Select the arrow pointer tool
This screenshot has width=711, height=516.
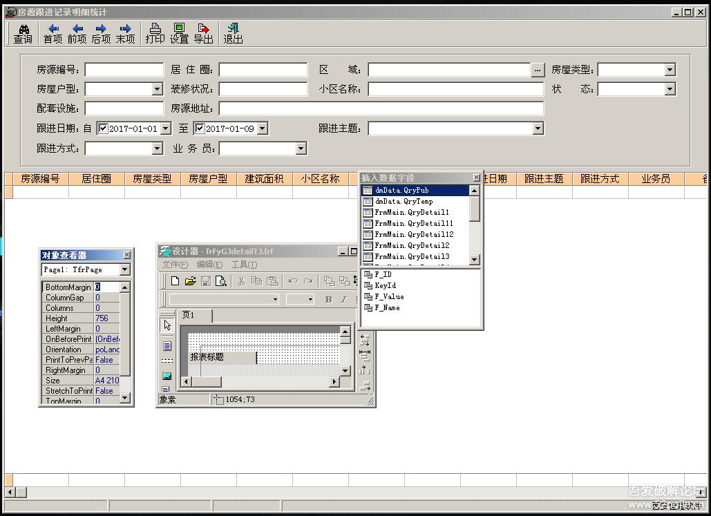click(x=167, y=325)
